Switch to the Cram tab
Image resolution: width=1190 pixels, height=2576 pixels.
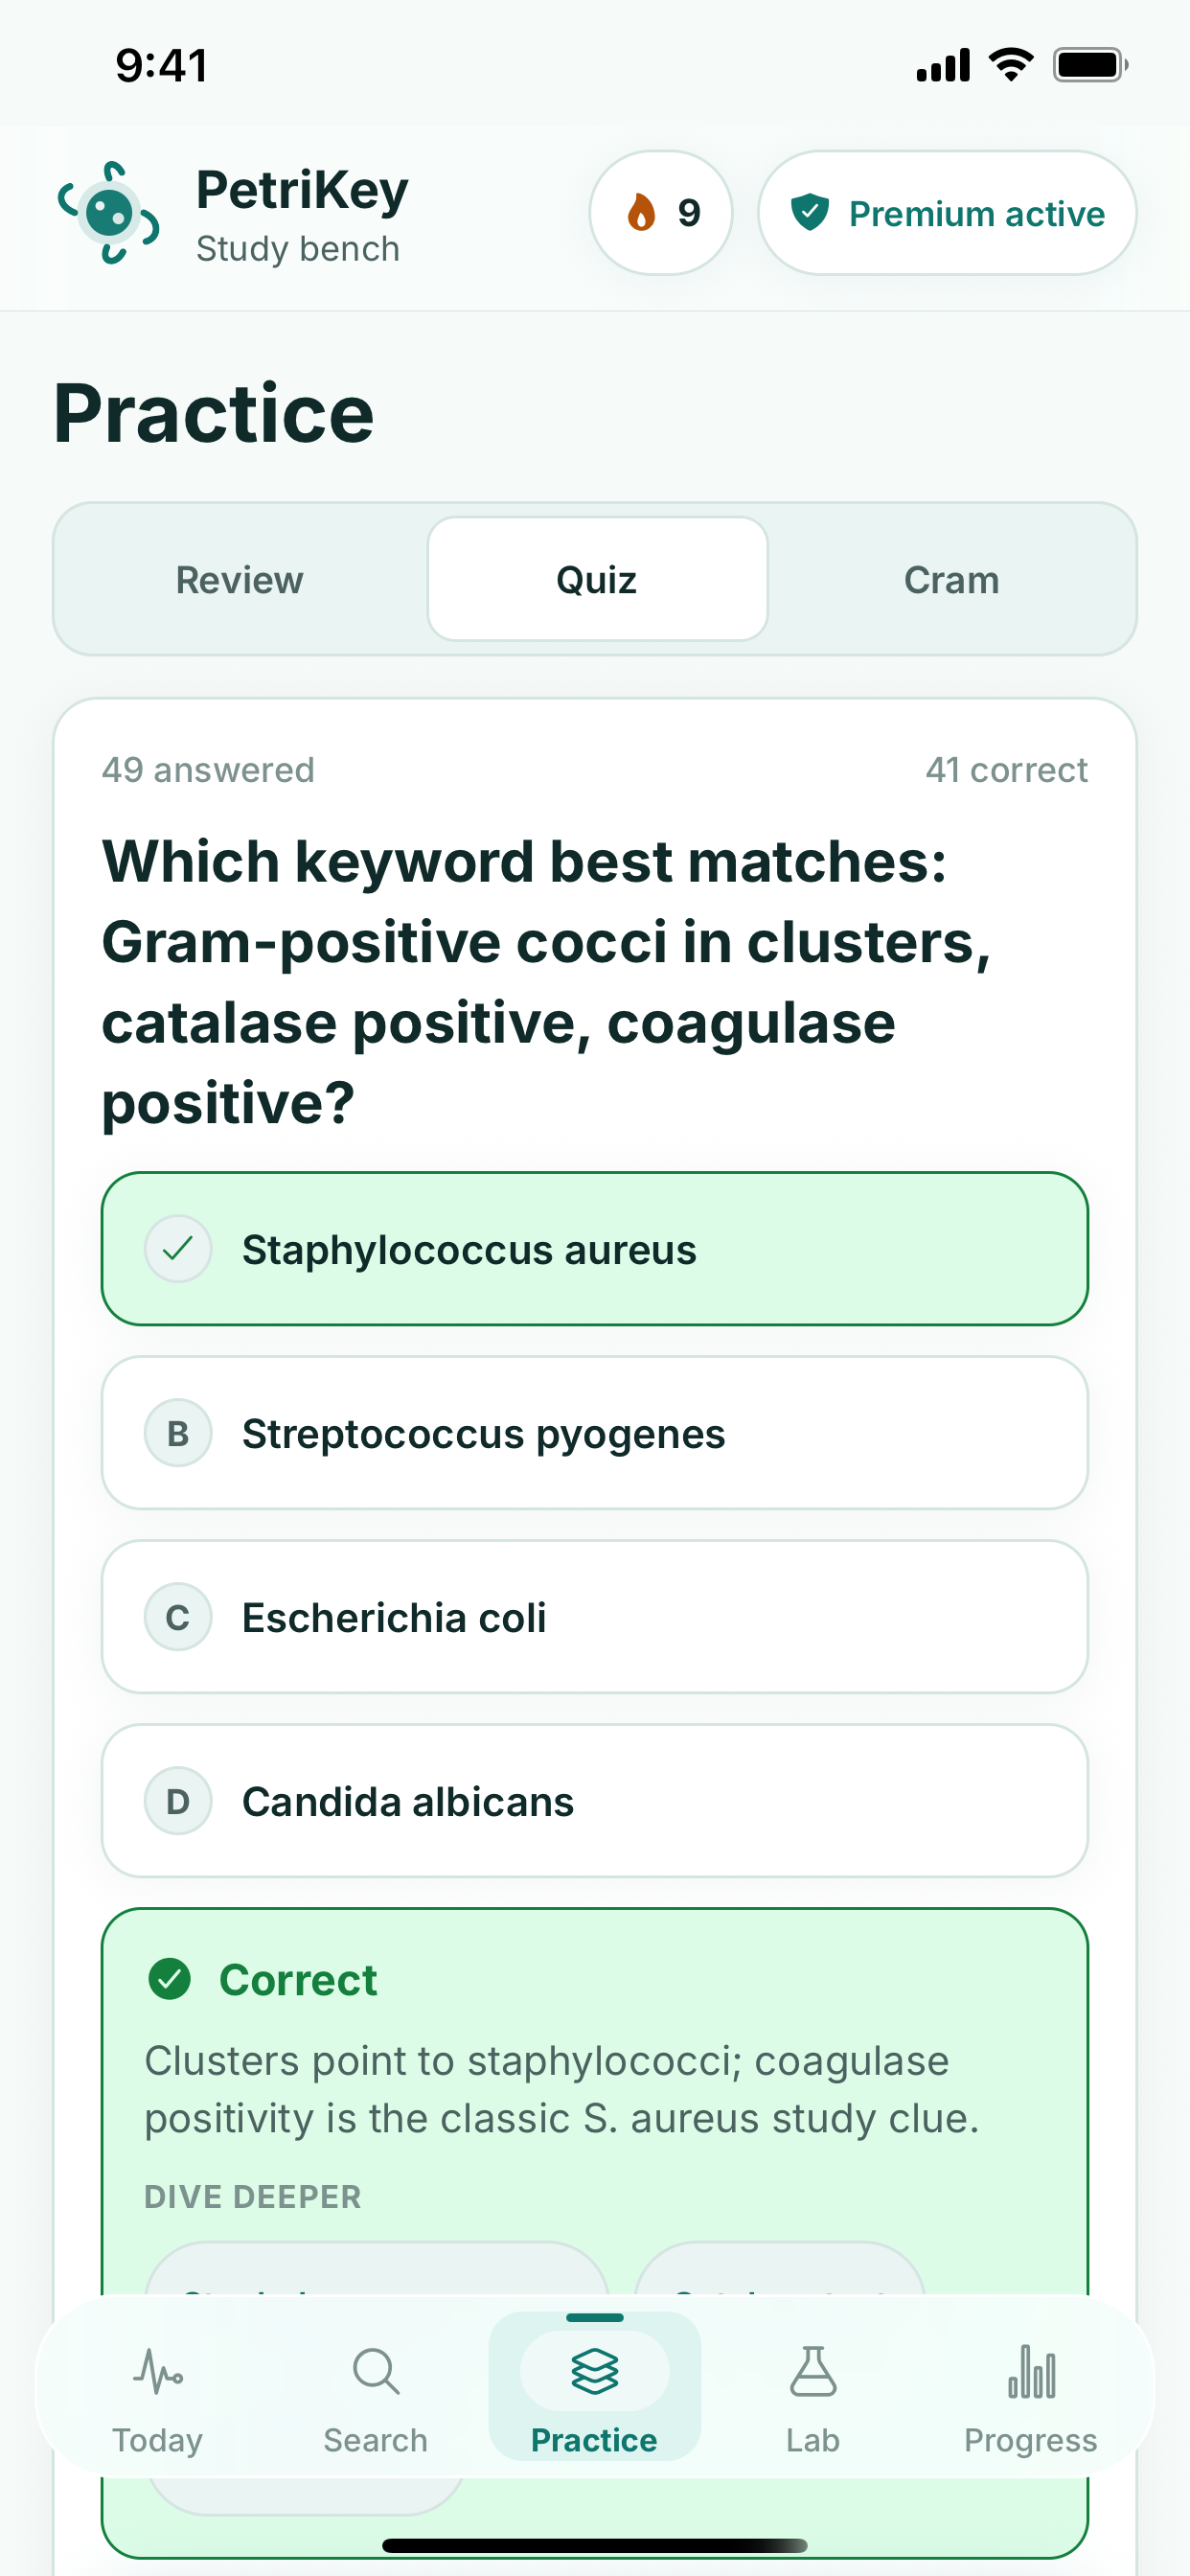pyautogui.click(x=952, y=580)
